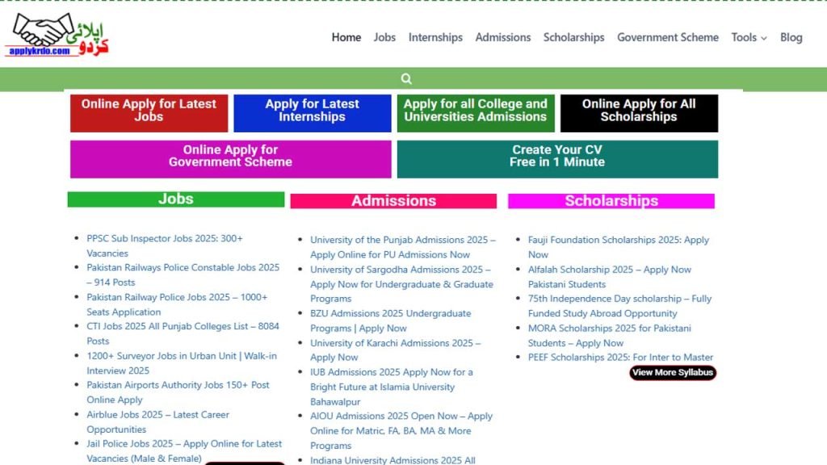This screenshot has height=465, width=827.
Task: Open the Government Scheme nav link
Action: coord(667,37)
